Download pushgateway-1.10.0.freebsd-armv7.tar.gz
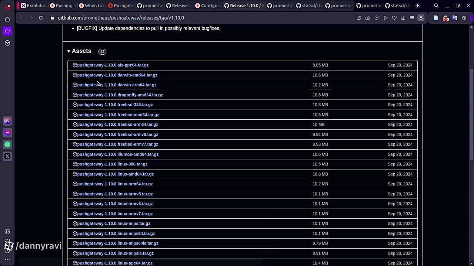 (x=117, y=144)
